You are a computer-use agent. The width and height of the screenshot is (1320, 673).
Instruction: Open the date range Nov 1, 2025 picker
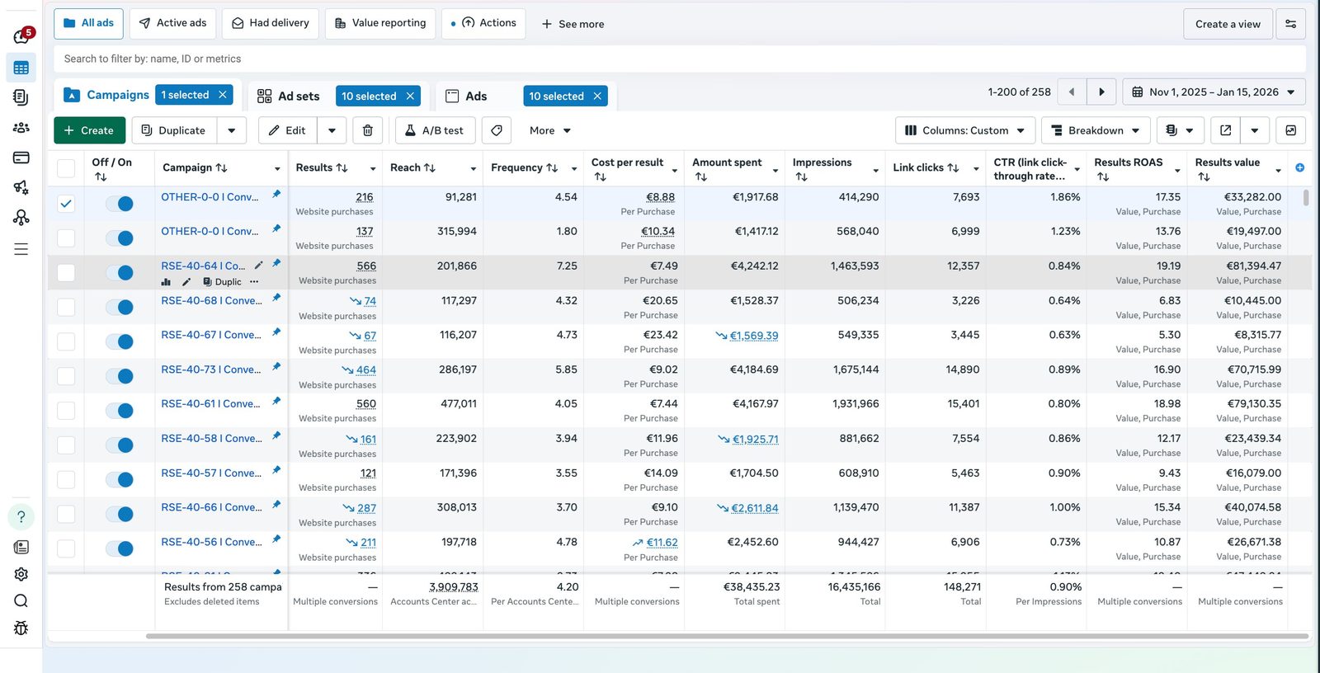(1214, 92)
